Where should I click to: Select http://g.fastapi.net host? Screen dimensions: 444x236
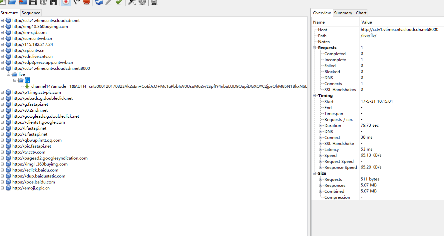pos(30,104)
